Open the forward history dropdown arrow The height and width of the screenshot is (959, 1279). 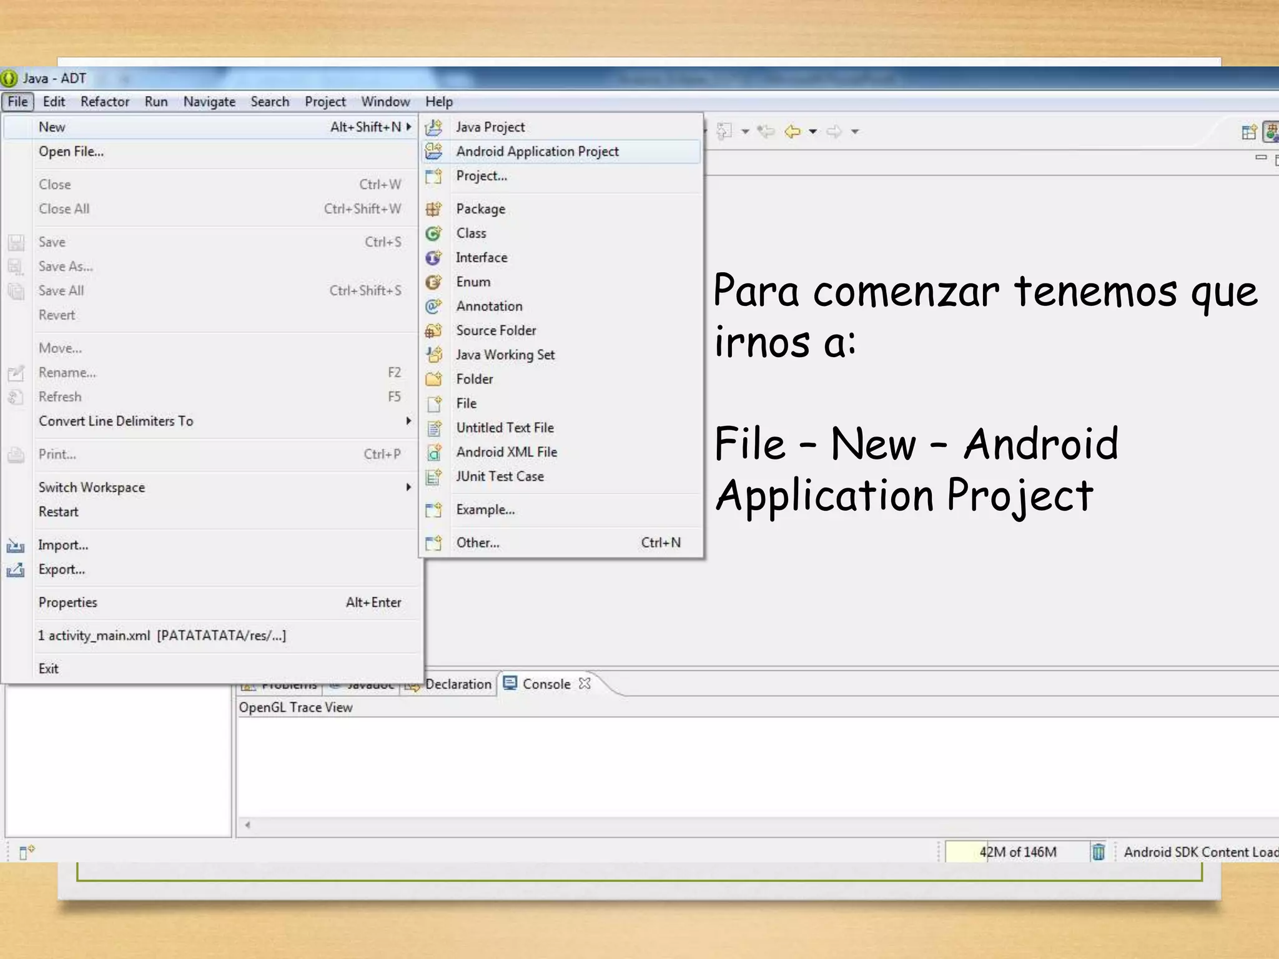(x=855, y=132)
